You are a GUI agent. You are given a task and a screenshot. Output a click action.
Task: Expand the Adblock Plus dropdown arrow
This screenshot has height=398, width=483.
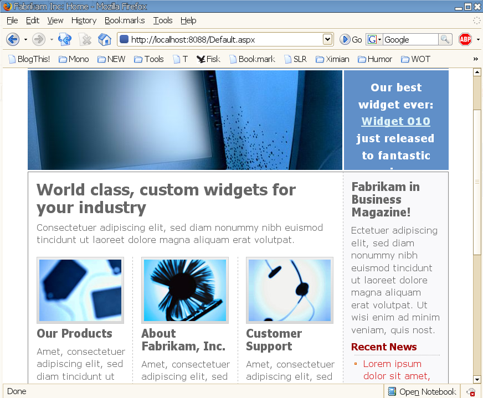(x=478, y=40)
